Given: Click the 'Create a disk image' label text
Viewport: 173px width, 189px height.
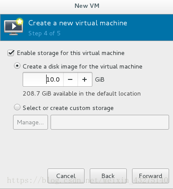Looking at the screenshot, I should [82, 67].
